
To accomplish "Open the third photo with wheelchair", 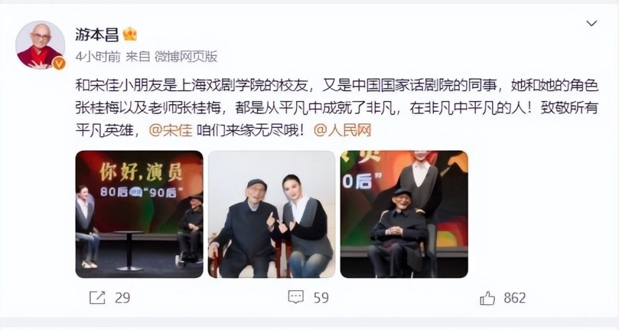I will coord(404,214).
